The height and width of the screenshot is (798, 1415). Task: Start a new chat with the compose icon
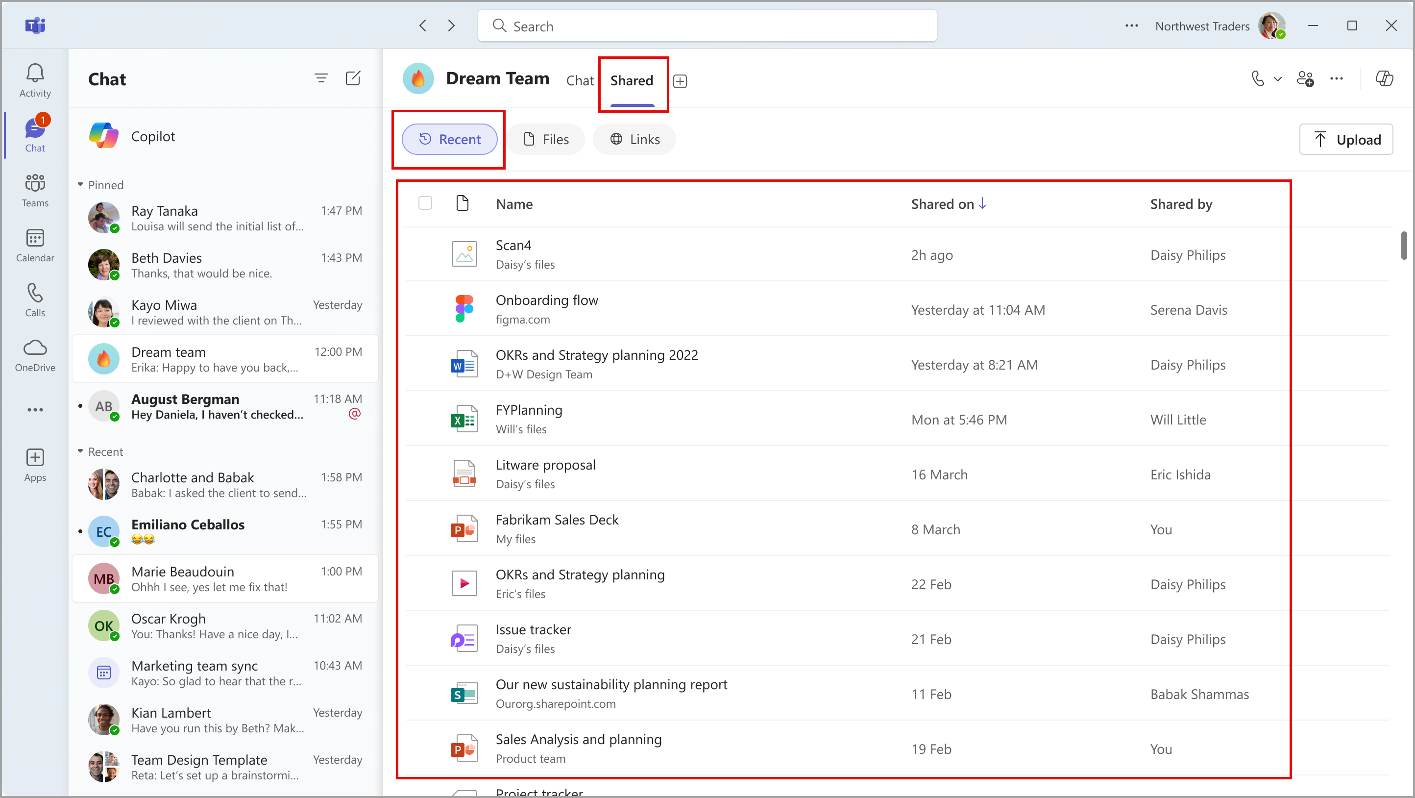tap(353, 78)
